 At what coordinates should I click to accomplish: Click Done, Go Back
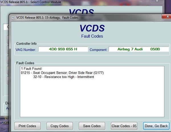(x=156, y=126)
